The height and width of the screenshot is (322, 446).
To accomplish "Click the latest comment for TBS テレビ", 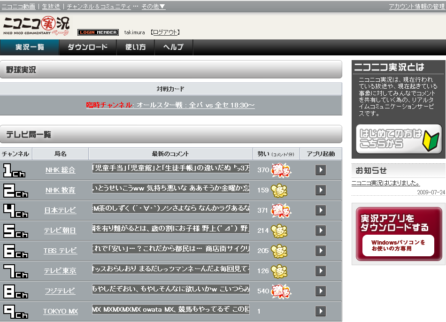I will [x=171, y=249].
